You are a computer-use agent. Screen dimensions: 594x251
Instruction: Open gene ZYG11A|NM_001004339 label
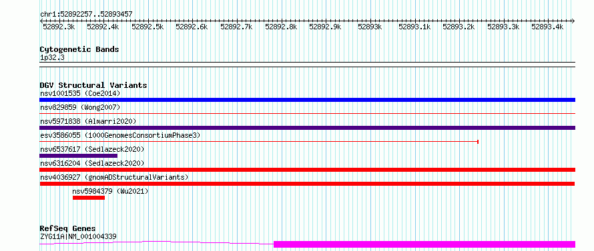[78, 237]
